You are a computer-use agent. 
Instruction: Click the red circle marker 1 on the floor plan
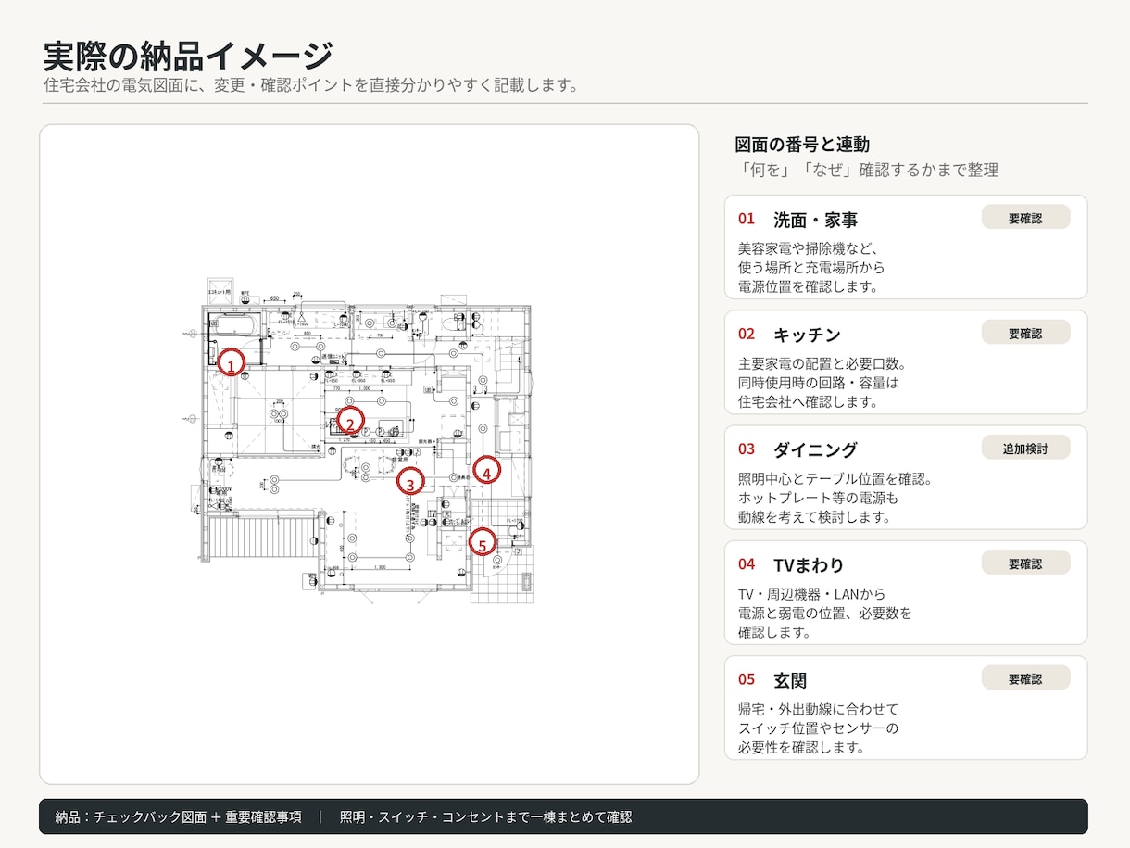coord(231,361)
